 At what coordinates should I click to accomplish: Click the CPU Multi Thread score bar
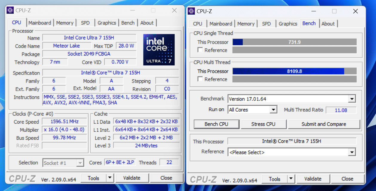(x=294, y=71)
